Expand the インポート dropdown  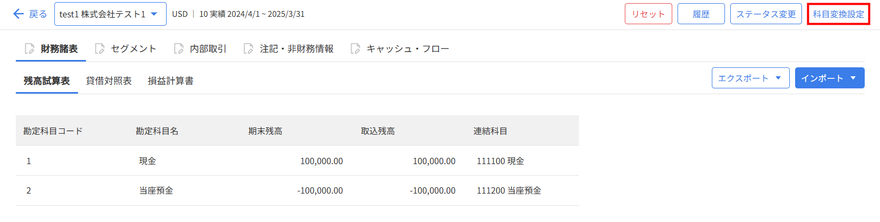click(829, 78)
